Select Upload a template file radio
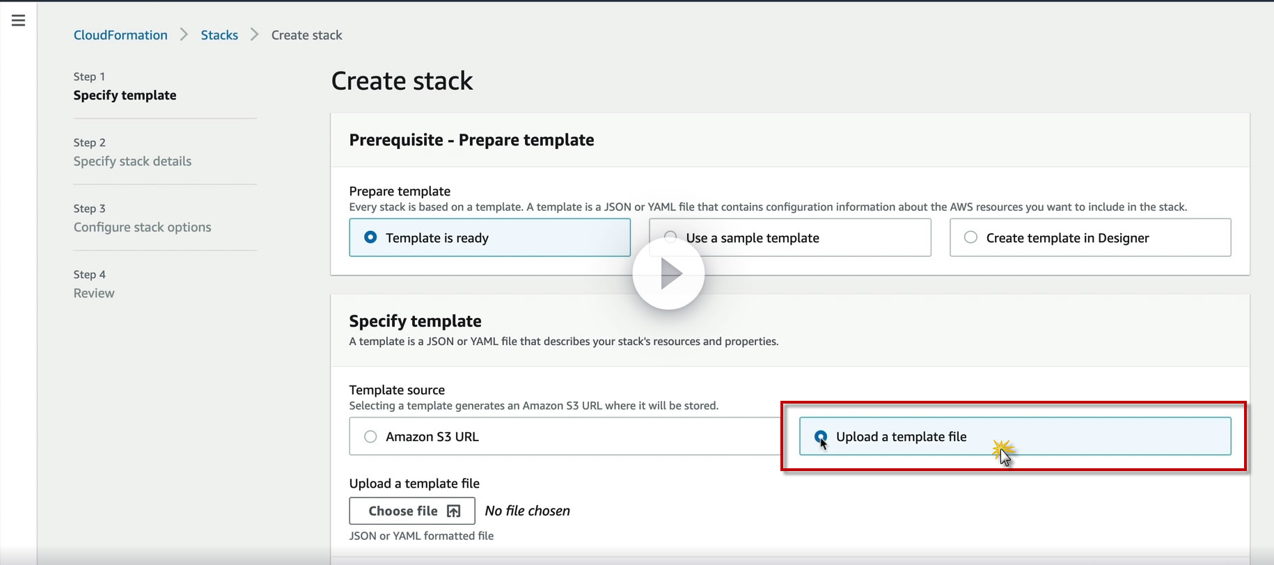The height and width of the screenshot is (565, 1274). click(821, 437)
